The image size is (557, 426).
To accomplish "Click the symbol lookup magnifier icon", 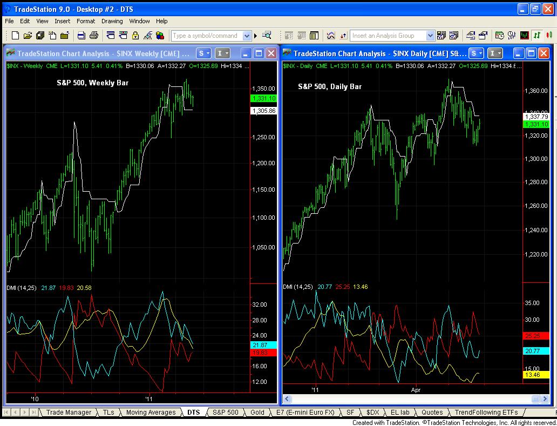I will point(267,35).
